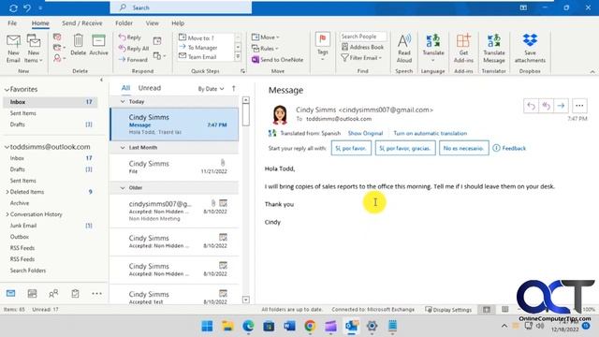Click message list scrollbar down arrow
Screen dimensions: 599x337
click(246, 300)
